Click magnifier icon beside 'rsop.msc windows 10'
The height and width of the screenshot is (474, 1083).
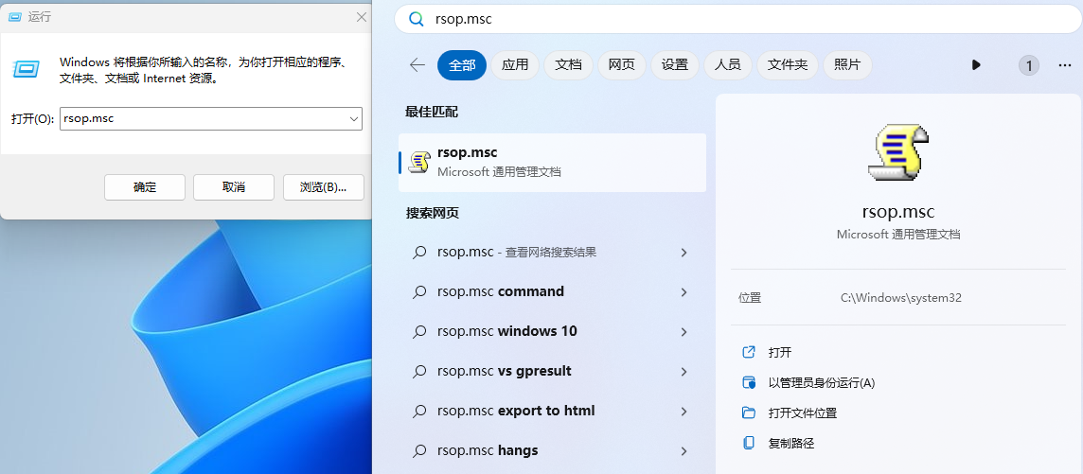419,332
